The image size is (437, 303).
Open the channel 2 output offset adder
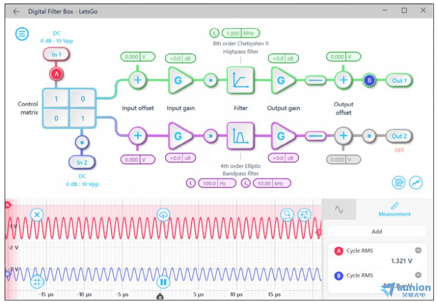coord(343,136)
